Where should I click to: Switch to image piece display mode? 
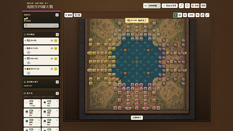(x=180, y=15)
